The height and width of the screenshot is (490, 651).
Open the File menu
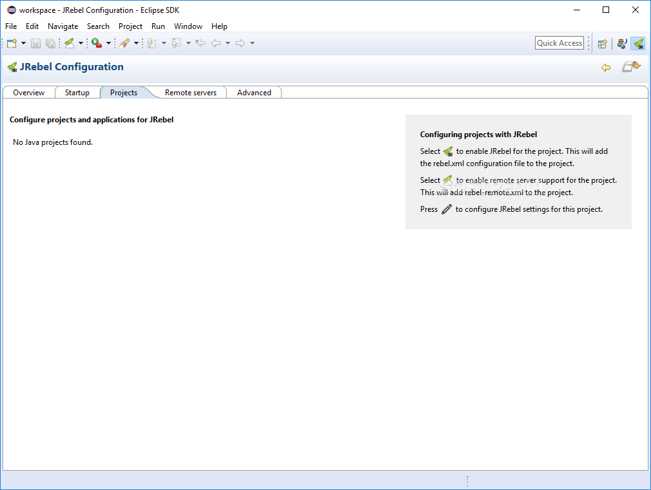11,26
